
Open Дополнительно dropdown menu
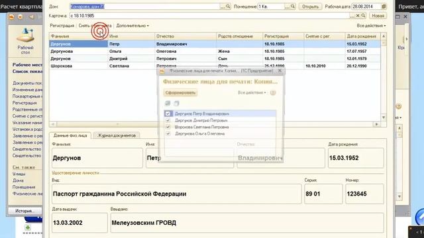pos(132,26)
